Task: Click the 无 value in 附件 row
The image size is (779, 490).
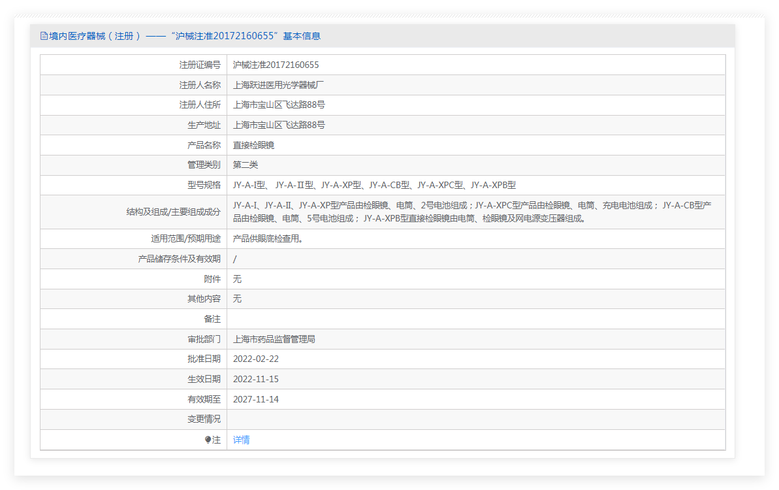Action: tap(237, 279)
